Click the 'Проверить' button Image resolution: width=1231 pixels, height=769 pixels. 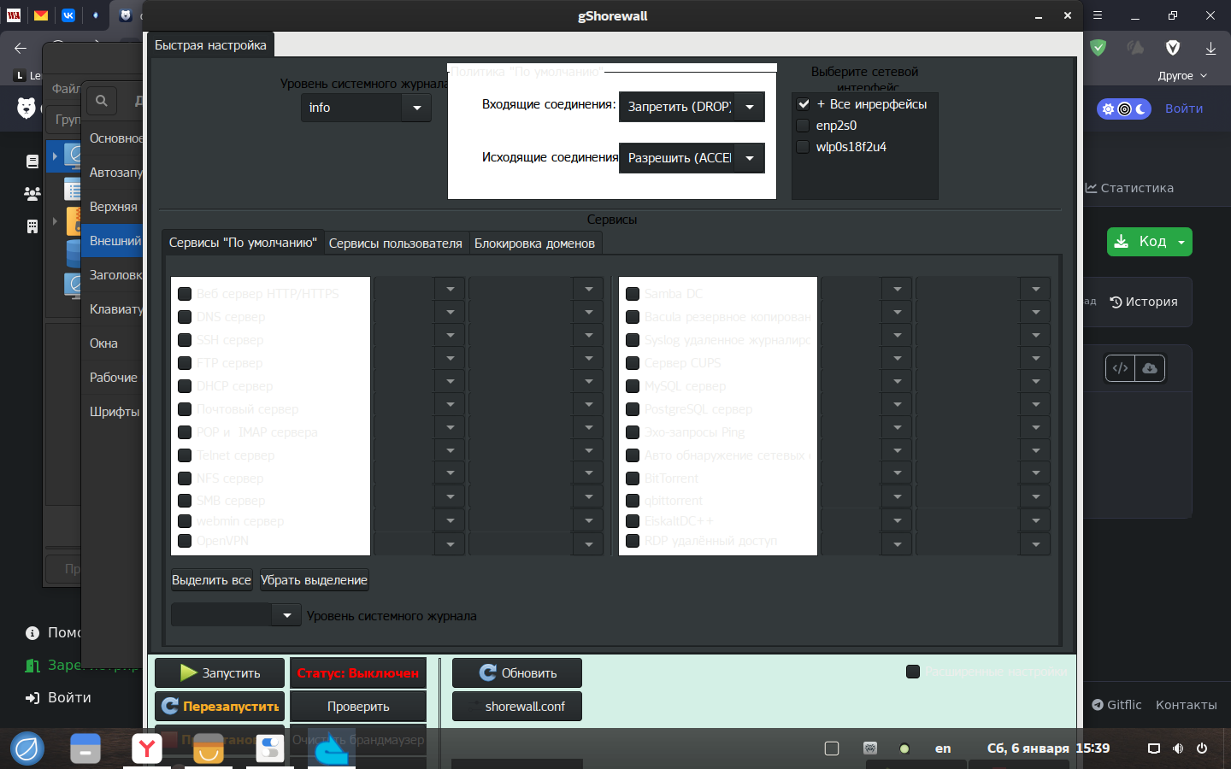(x=358, y=707)
